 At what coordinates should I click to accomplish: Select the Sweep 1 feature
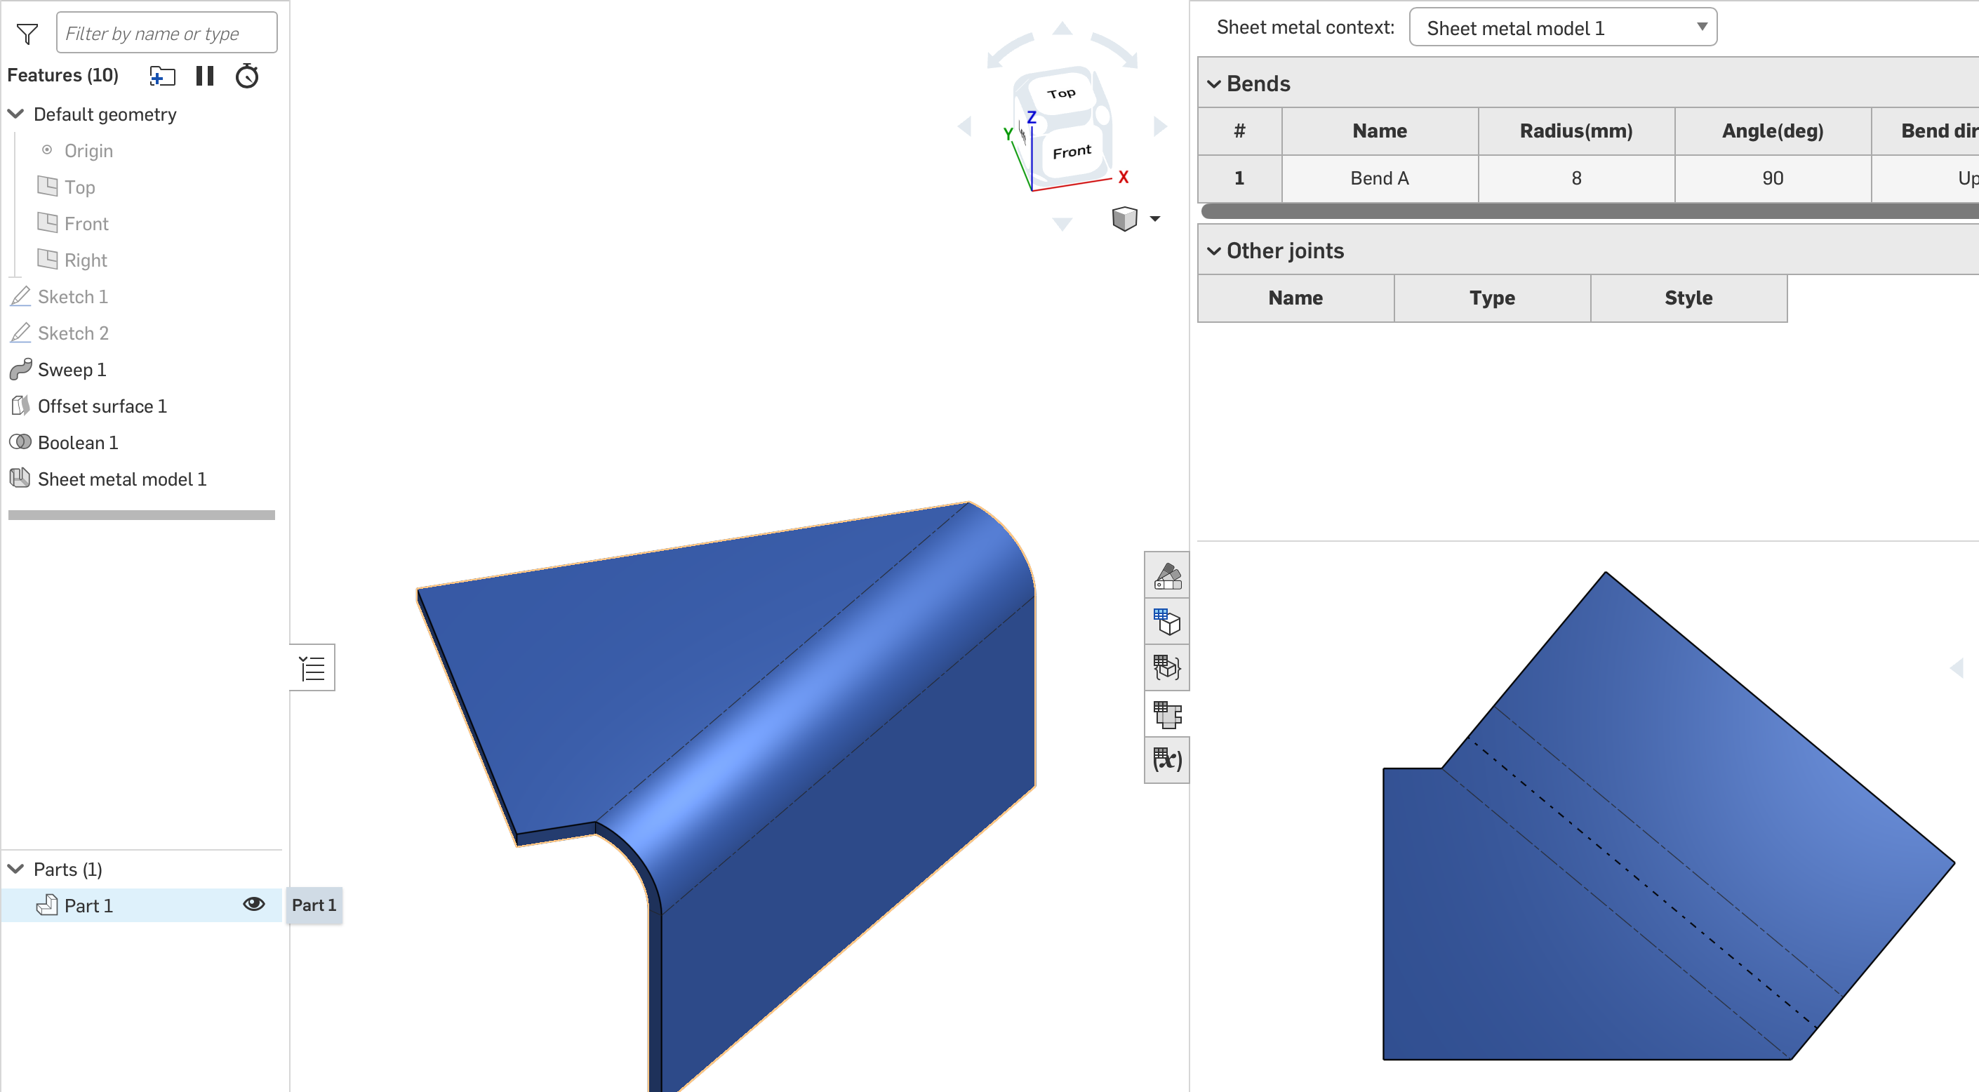click(x=72, y=370)
